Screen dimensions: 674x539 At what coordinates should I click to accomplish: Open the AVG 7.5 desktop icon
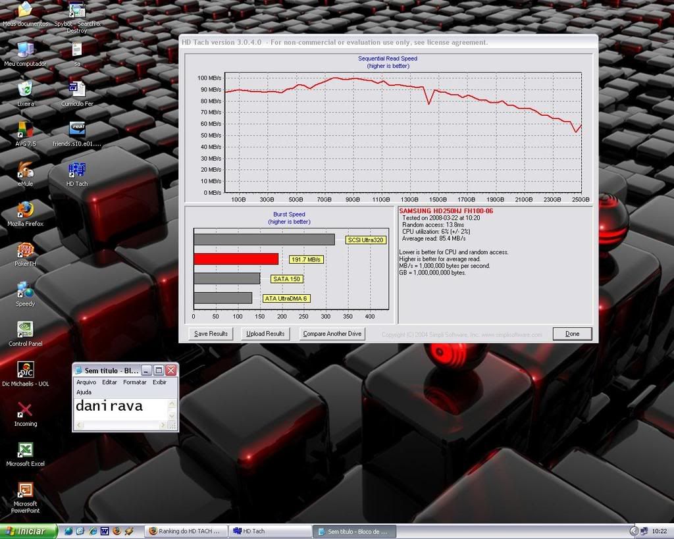25,130
